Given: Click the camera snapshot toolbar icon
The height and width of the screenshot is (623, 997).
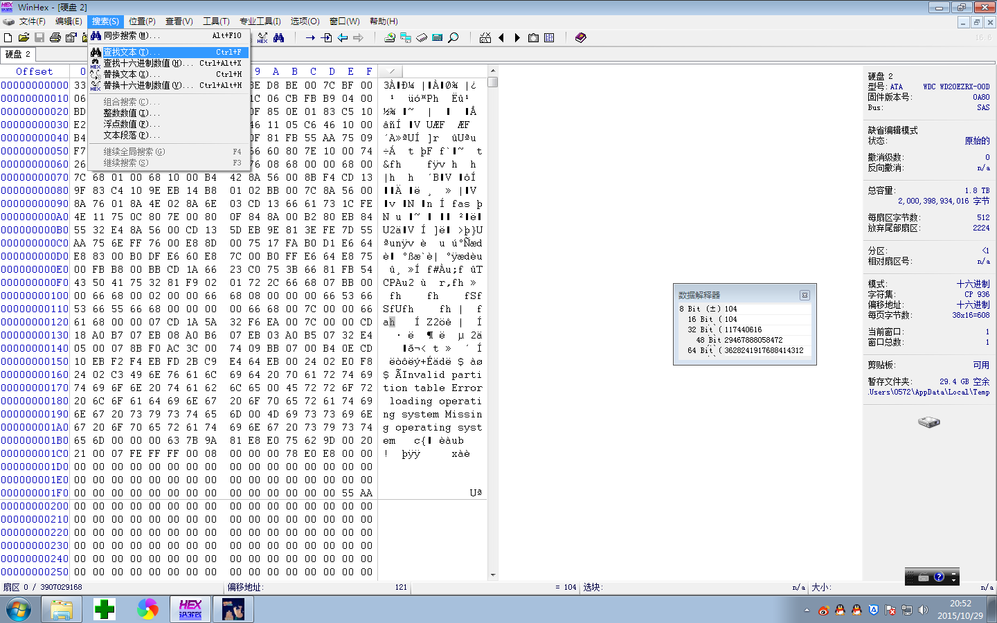Looking at the screenshot, I should [533, 37].
